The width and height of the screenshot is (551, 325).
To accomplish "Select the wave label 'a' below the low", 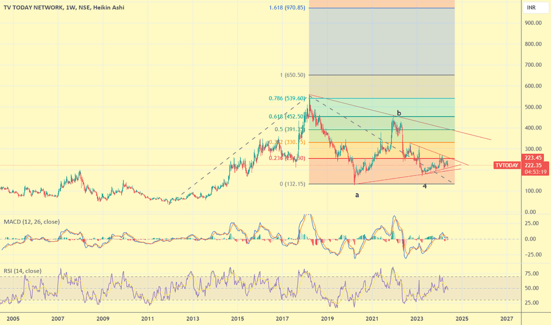I will coord(357,195).
